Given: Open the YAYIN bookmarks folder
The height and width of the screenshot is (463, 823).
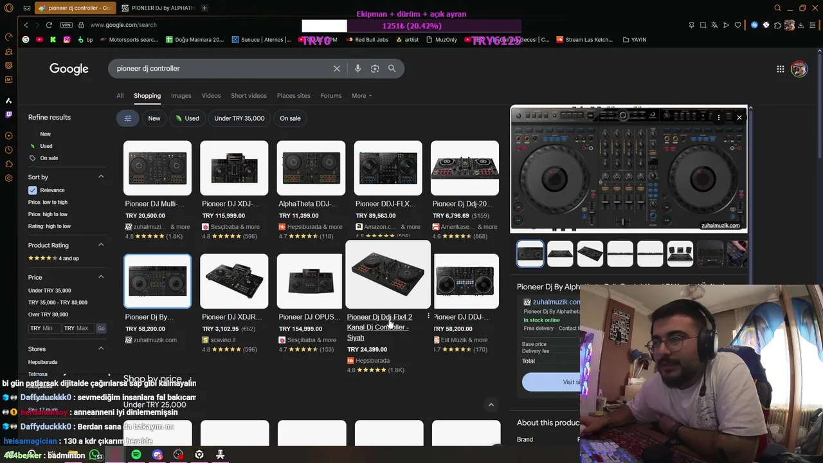Looking at the screenshot, I should pyautogui.click(x=635, y=39).
